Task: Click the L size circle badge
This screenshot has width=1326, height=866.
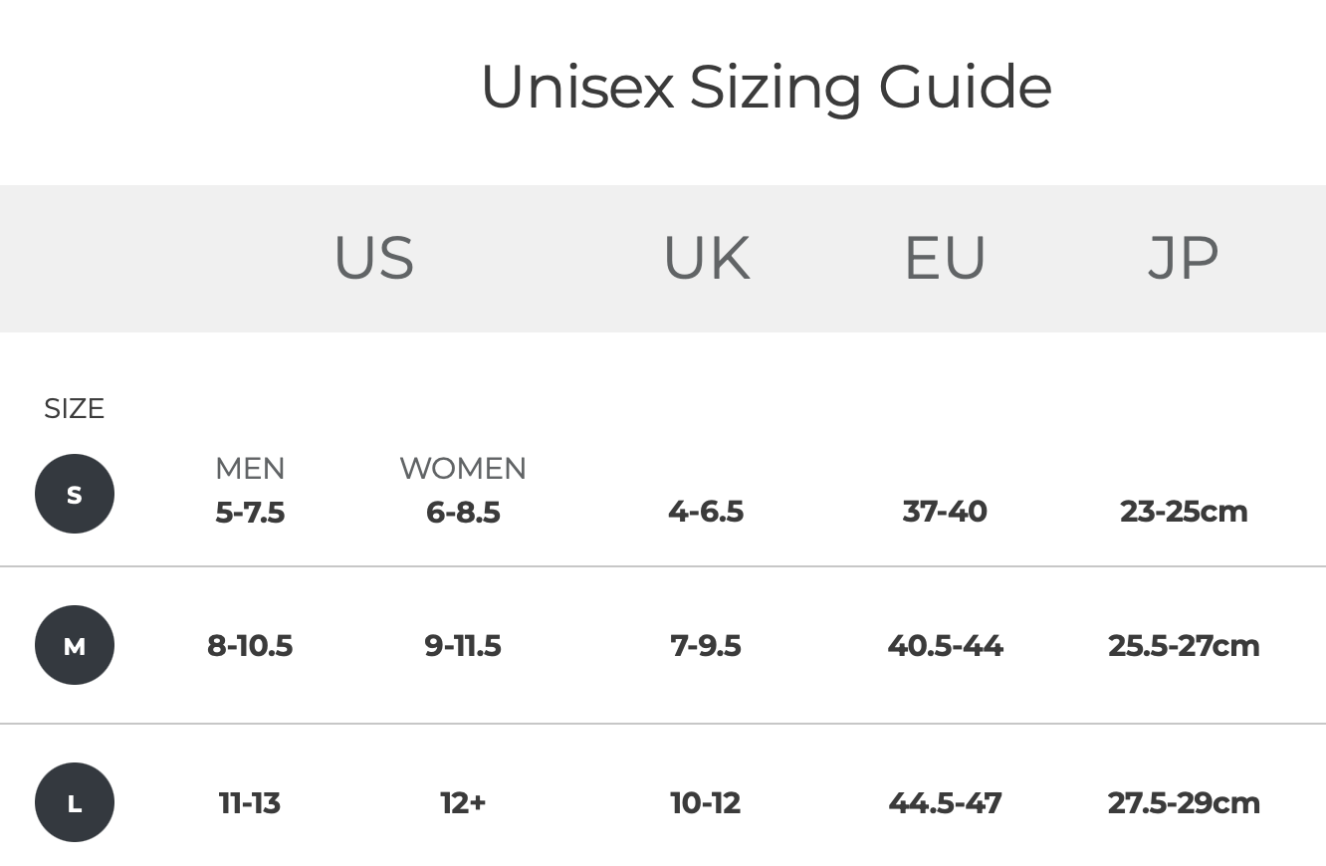Action: (x=75, y=802)
